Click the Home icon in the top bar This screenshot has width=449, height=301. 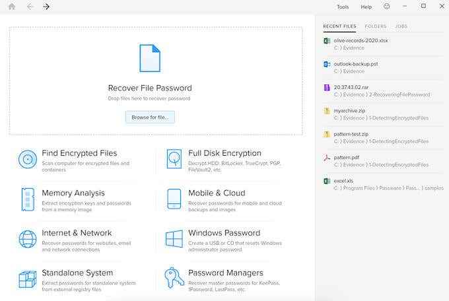point(12,7)
